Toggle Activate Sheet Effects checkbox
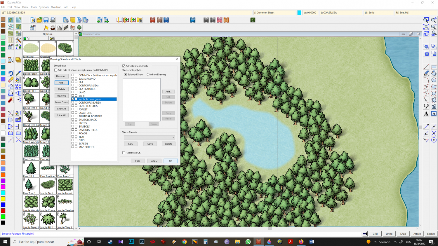This screenshot has height=246, width=438. (124, 66)
